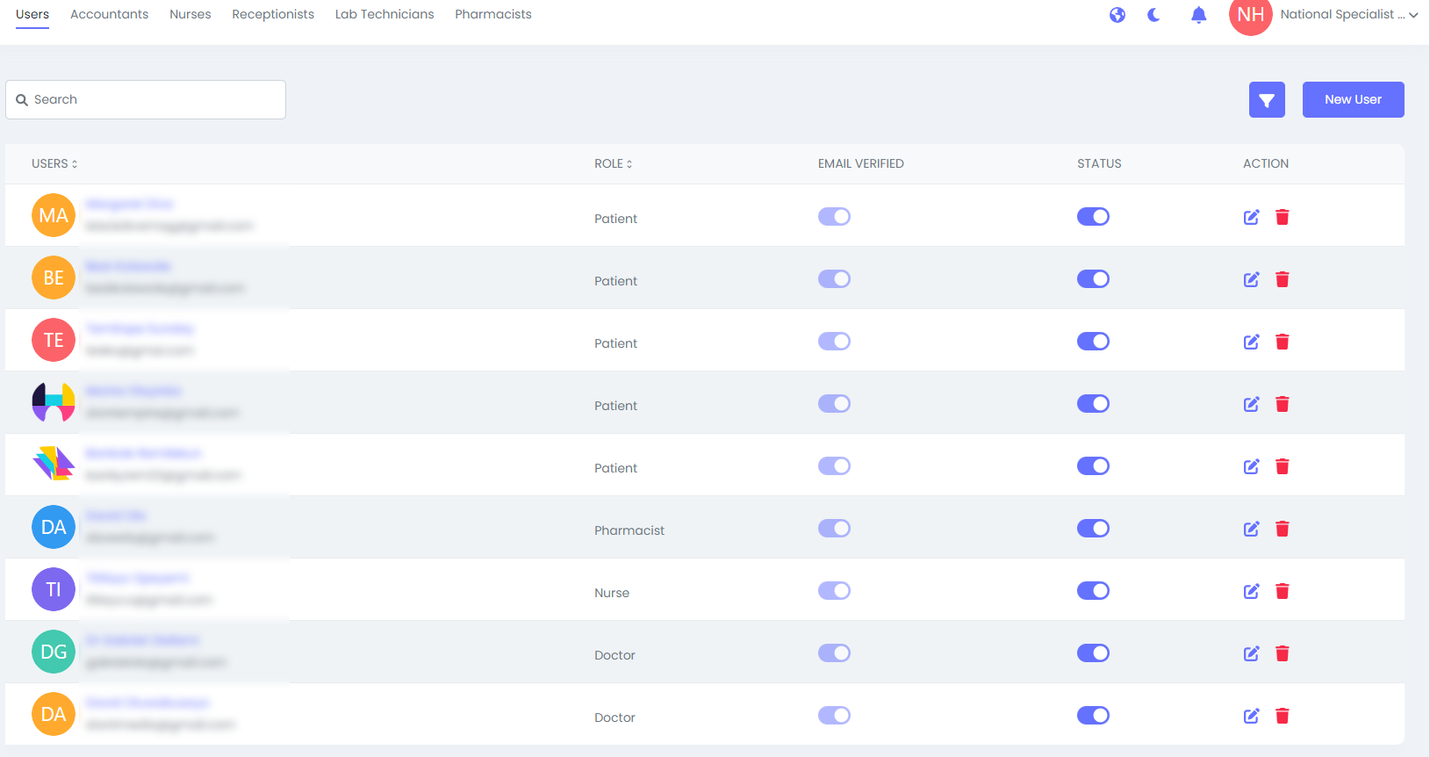The height and width of the screenshot is (757, 1430).
Task: Toggle email verified for the Nurse user
Action: click(x=834, y=591)
